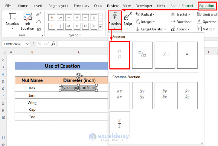This screenshot has height=146, width=218.
Task: Switch to the Insert tab
Action: click(38, 6)
